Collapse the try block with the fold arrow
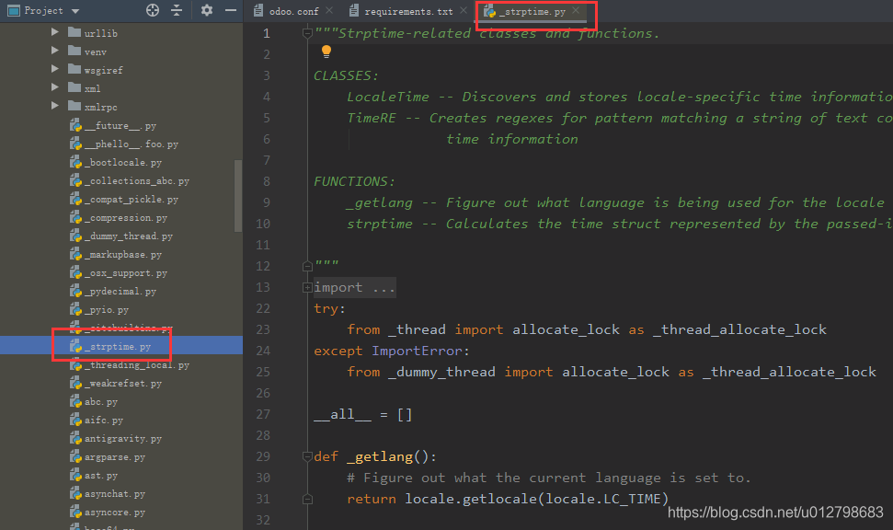Image resolution: width=893 pixels, height=530 pixels. pos(307,308)
